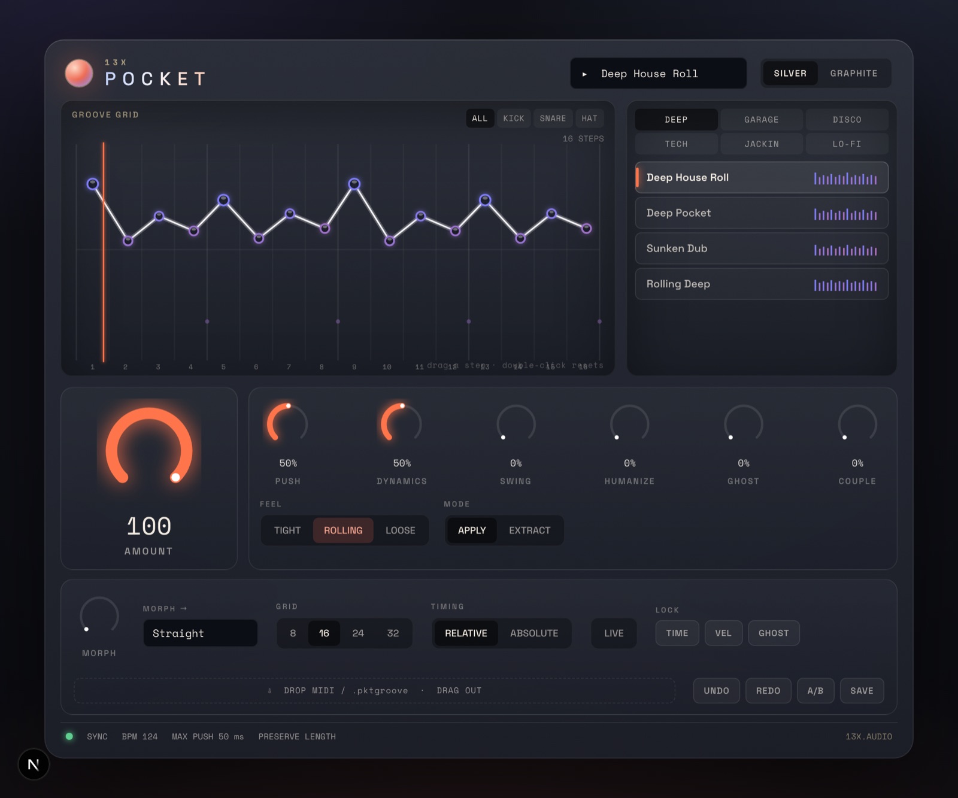Set grid to 32 steps
Screen dimensions: 958x798
(x=393, y=633)
